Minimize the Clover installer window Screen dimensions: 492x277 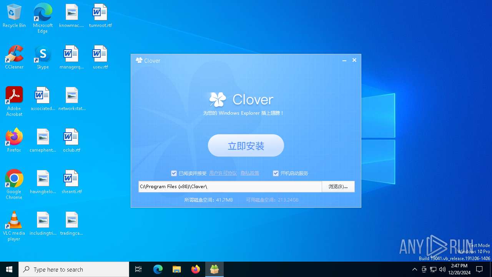[x=344, y=60]
